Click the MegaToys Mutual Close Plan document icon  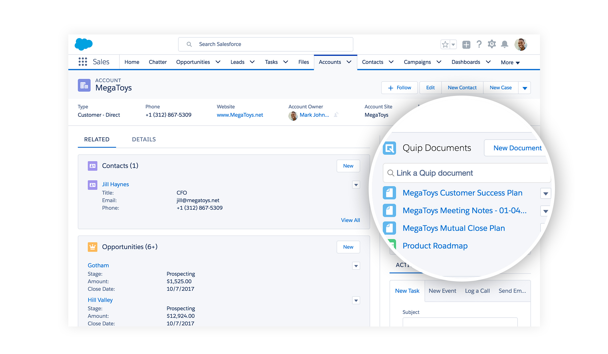(x=390, y=228)
